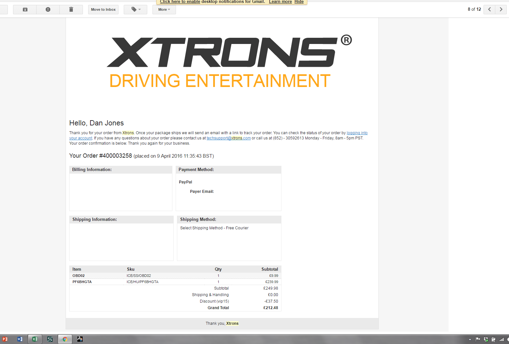Go to the newer email arrow
Image resolution: width=509 pixels, height=344 pixels.
pyautogui.click(x=489, y=9)
